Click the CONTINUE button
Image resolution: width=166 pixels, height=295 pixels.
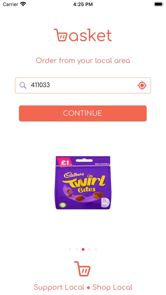pyautogui.click(x=83, y=113)
